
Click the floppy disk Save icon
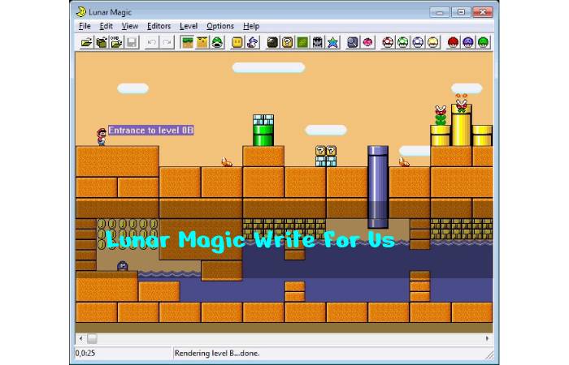[132, 42]
